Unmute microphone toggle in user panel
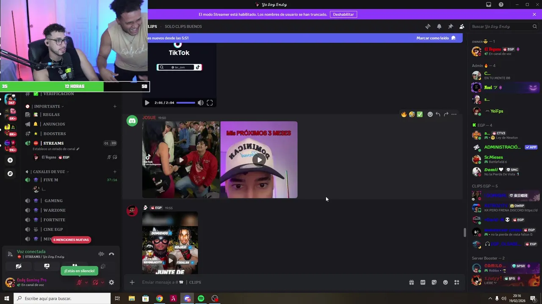Screen dimensions: 542x304 coord(79,282)
